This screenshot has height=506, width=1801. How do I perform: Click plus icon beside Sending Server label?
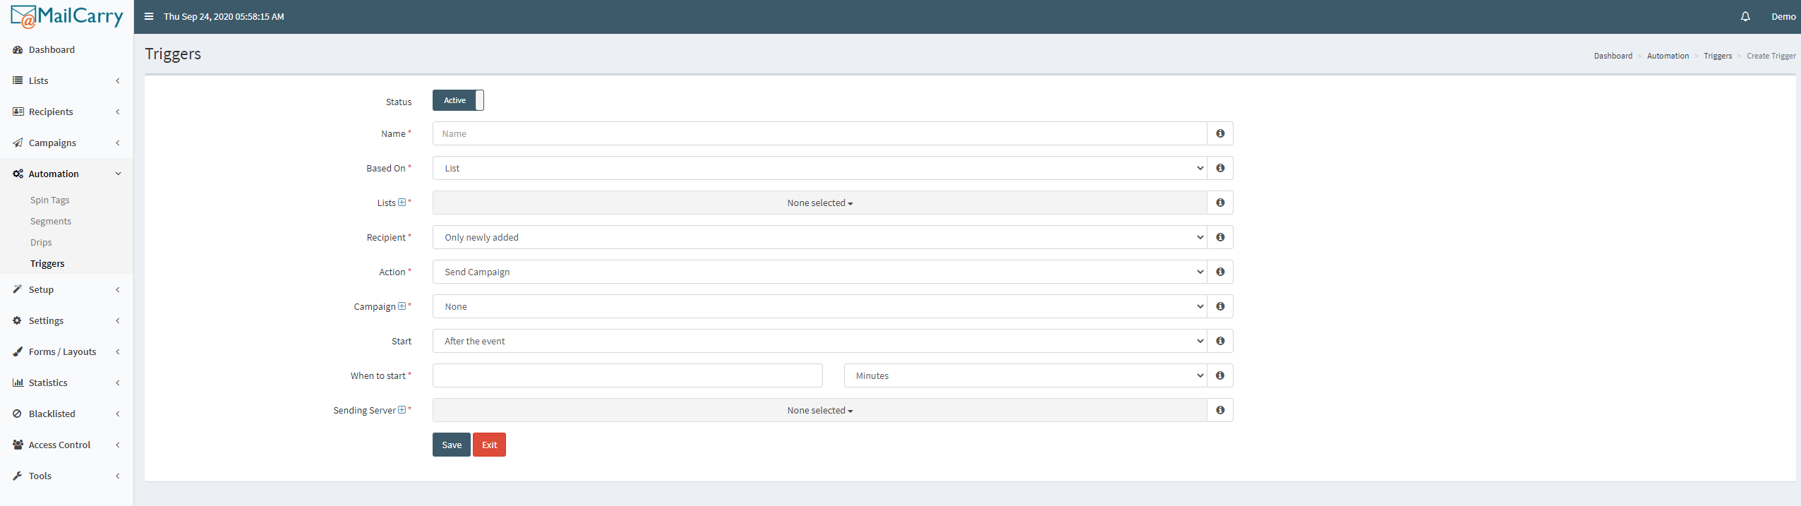click(x=402, y=410)
